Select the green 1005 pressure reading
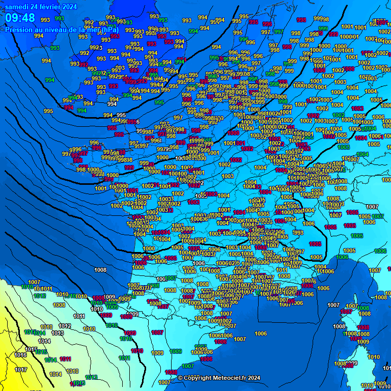391x391 pixels. coord(357,236)
